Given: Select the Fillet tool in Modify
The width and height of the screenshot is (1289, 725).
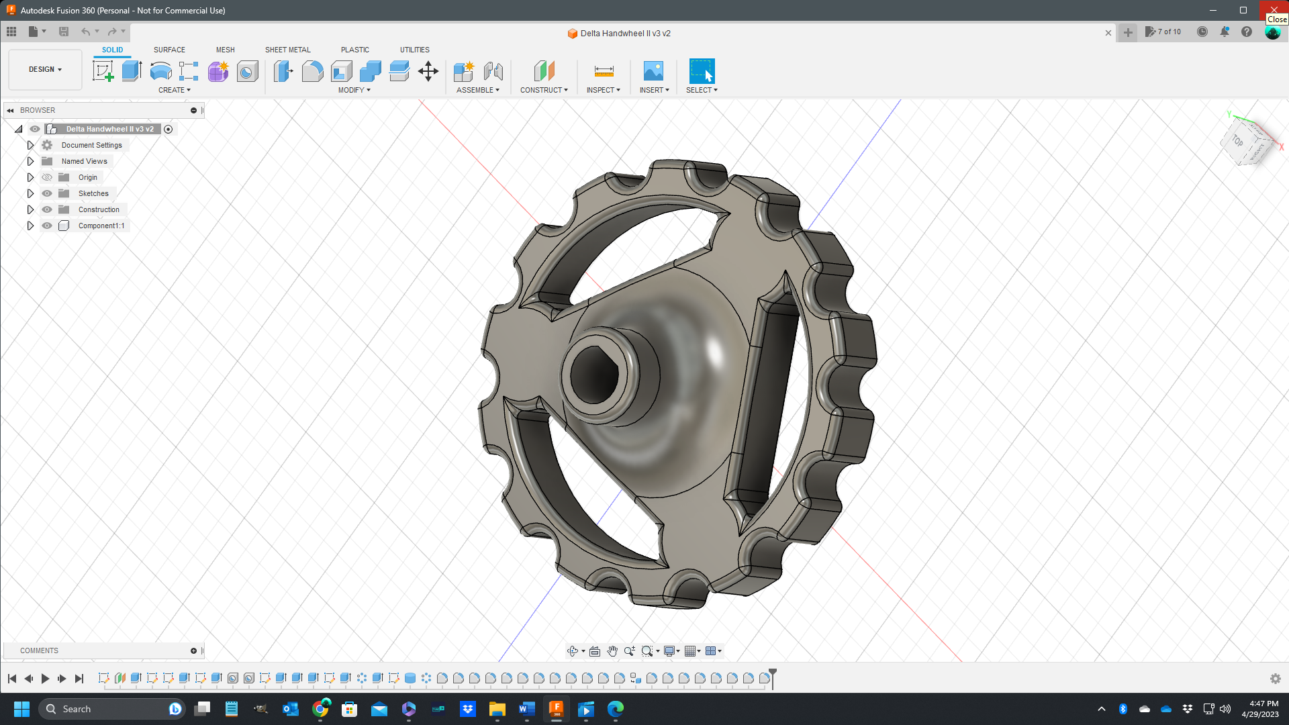Looking at the screenshot, I should (x=312, y=71).
